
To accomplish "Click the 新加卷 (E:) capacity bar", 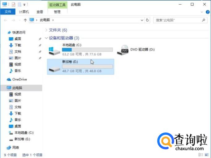I will click(x=87, y=67).
